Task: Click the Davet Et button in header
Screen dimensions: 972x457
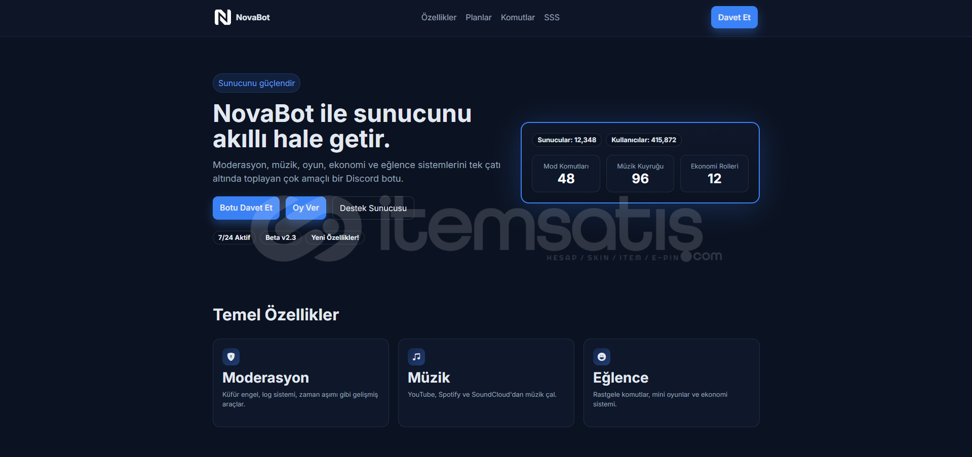Action: (734, 17)
